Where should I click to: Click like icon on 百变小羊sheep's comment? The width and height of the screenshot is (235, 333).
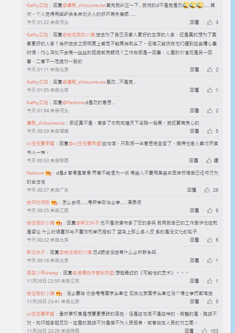coord(209,281)
